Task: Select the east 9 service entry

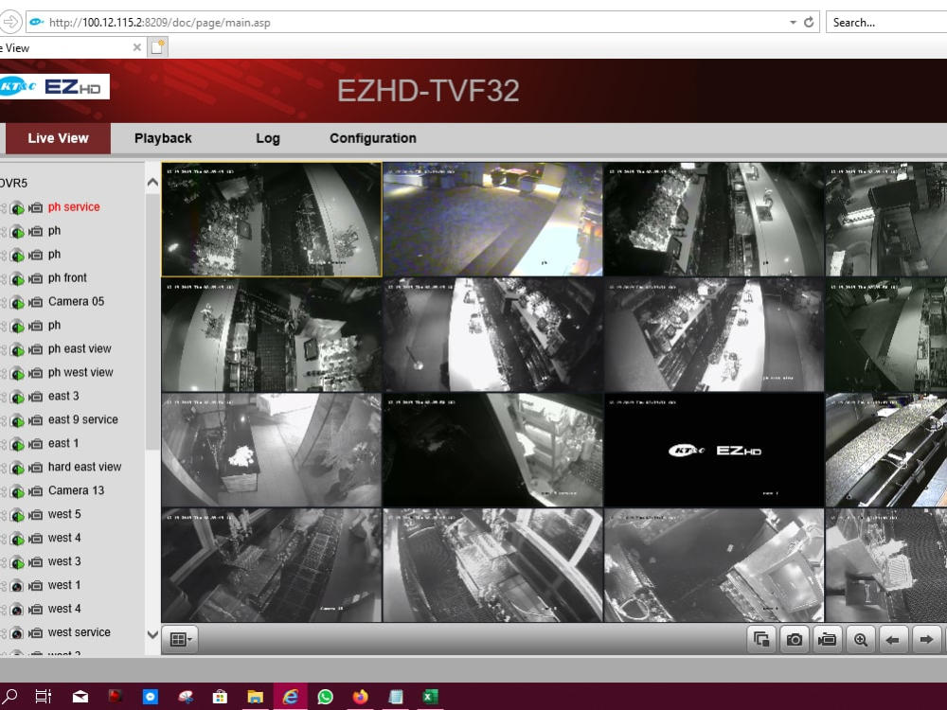Action: click(82, 419)
